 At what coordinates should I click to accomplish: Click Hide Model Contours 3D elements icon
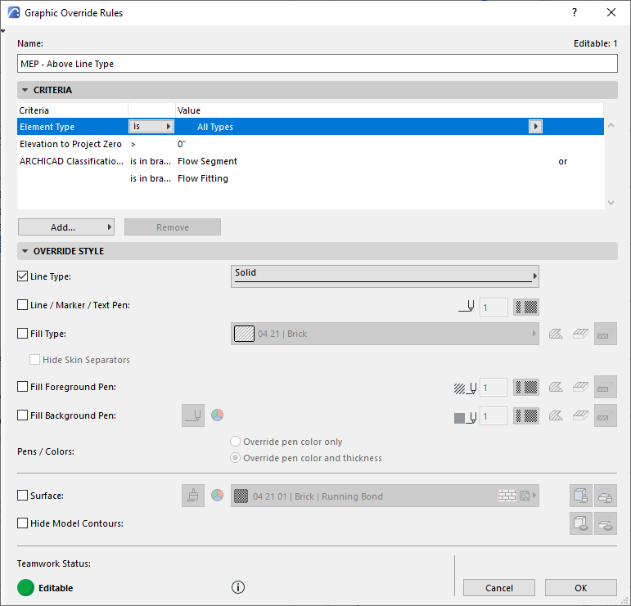point(581,523)
